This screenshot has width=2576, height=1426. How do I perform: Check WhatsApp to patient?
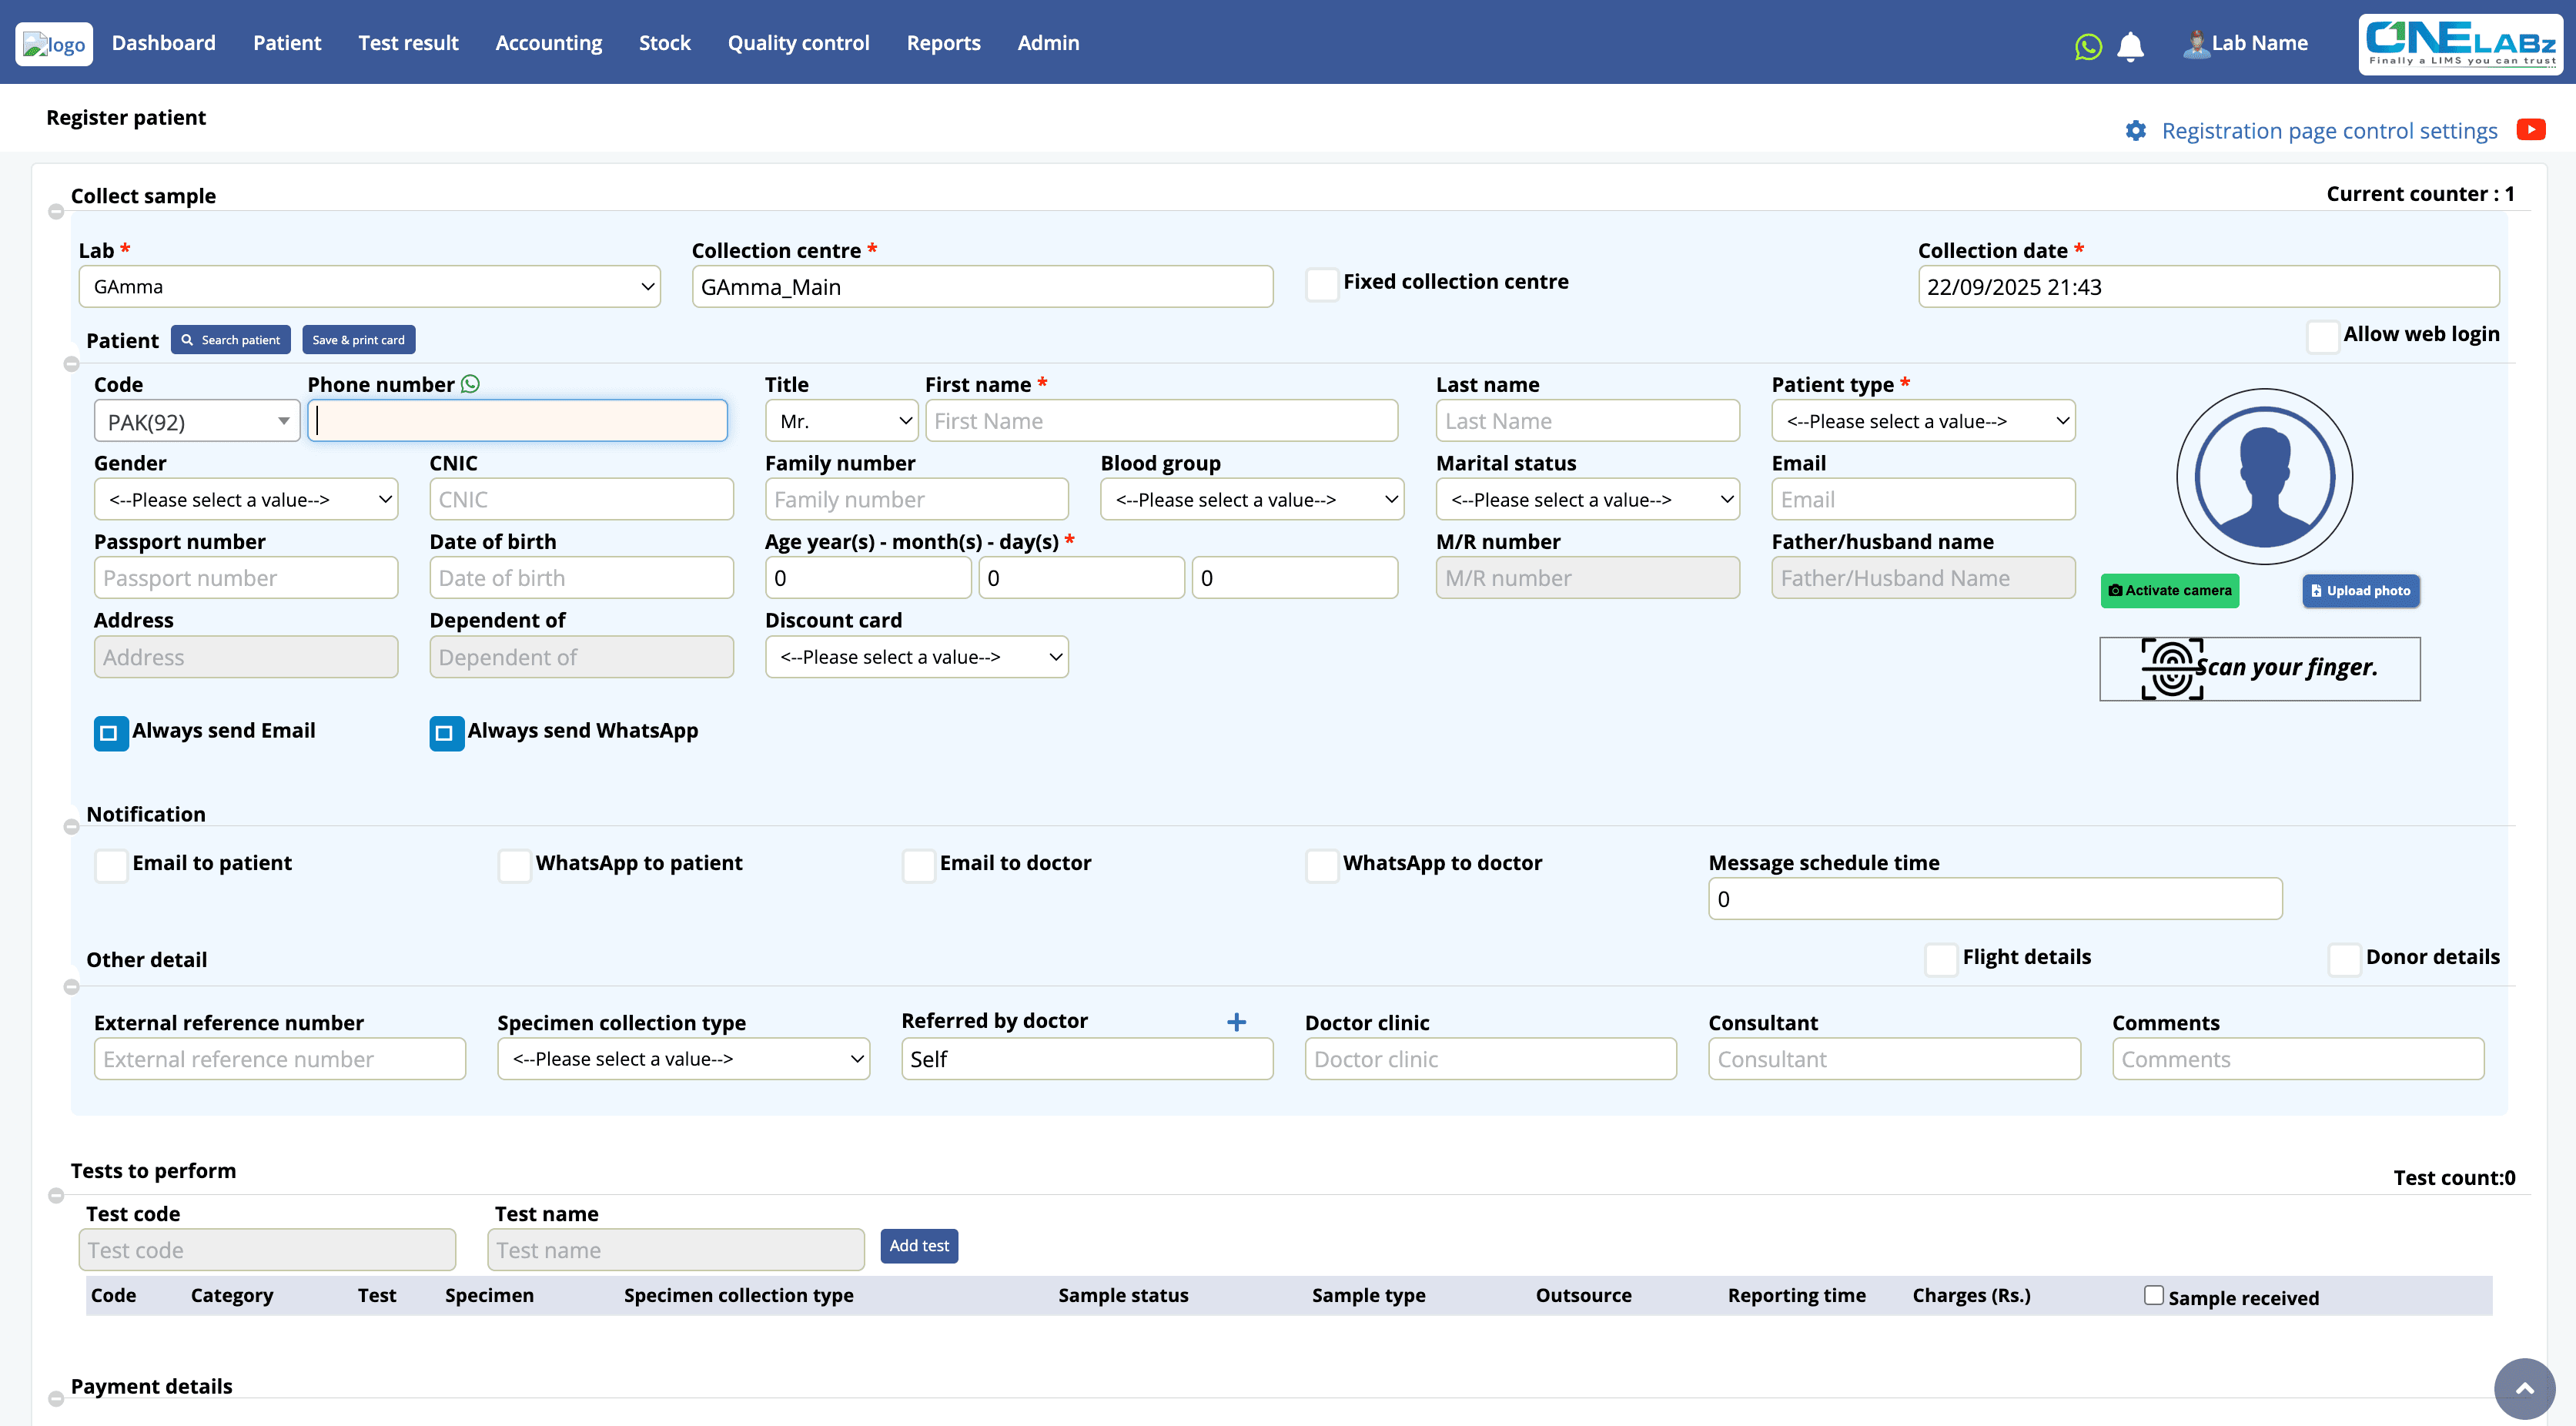tap(514, 865)
